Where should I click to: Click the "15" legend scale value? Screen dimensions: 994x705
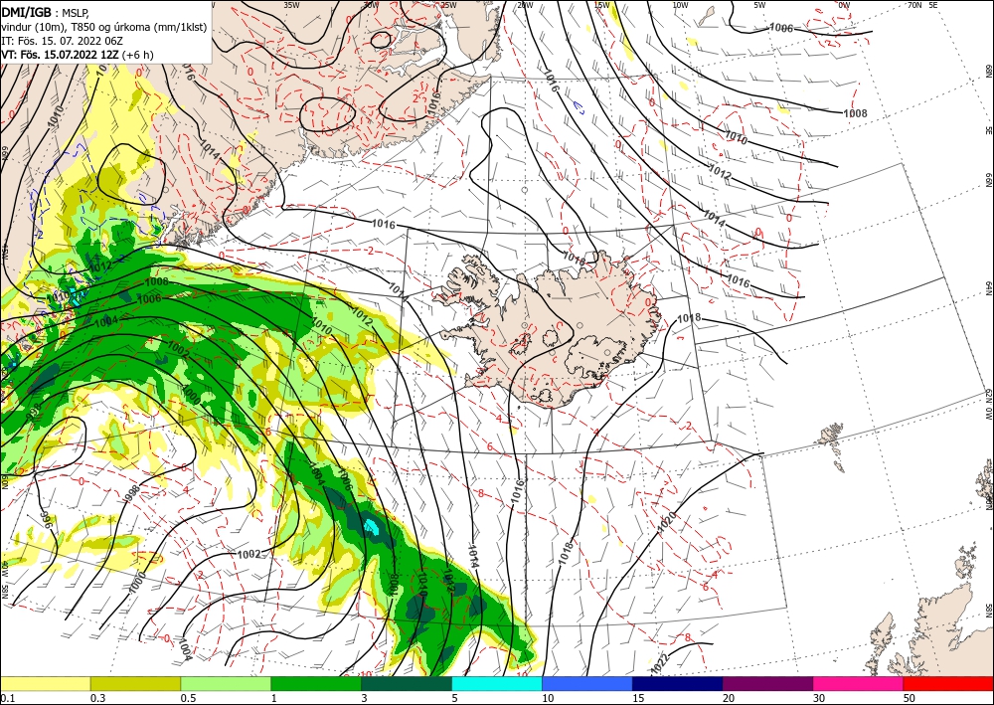638,698
